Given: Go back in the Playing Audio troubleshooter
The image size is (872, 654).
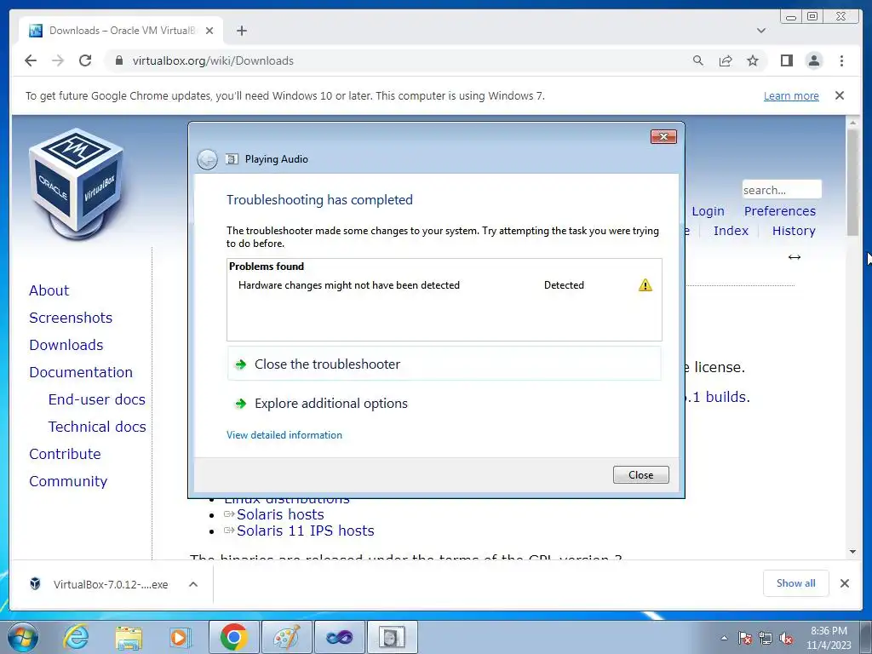Looking at the screenshot, I should point(207,159).
